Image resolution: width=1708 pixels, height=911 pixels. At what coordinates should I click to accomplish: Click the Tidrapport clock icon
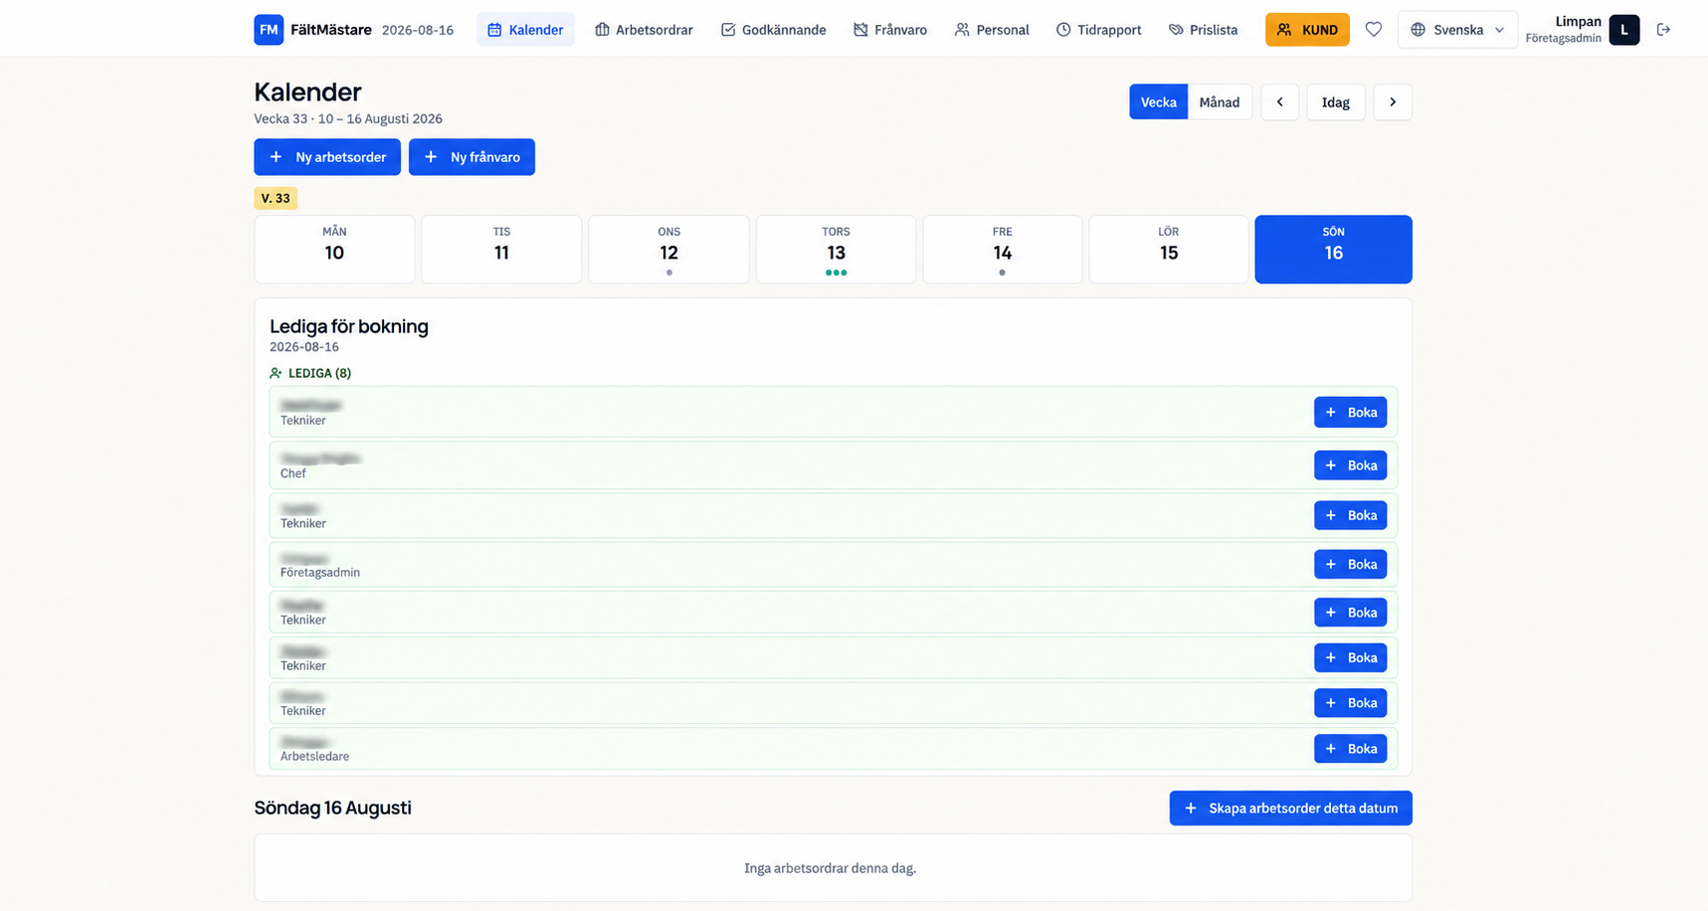(x=1063, y=30)
